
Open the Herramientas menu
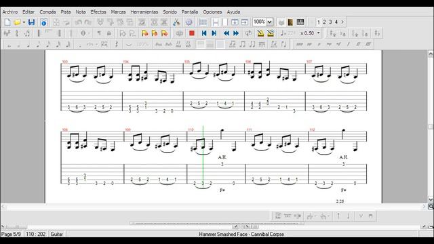click(x=144, y=12)
